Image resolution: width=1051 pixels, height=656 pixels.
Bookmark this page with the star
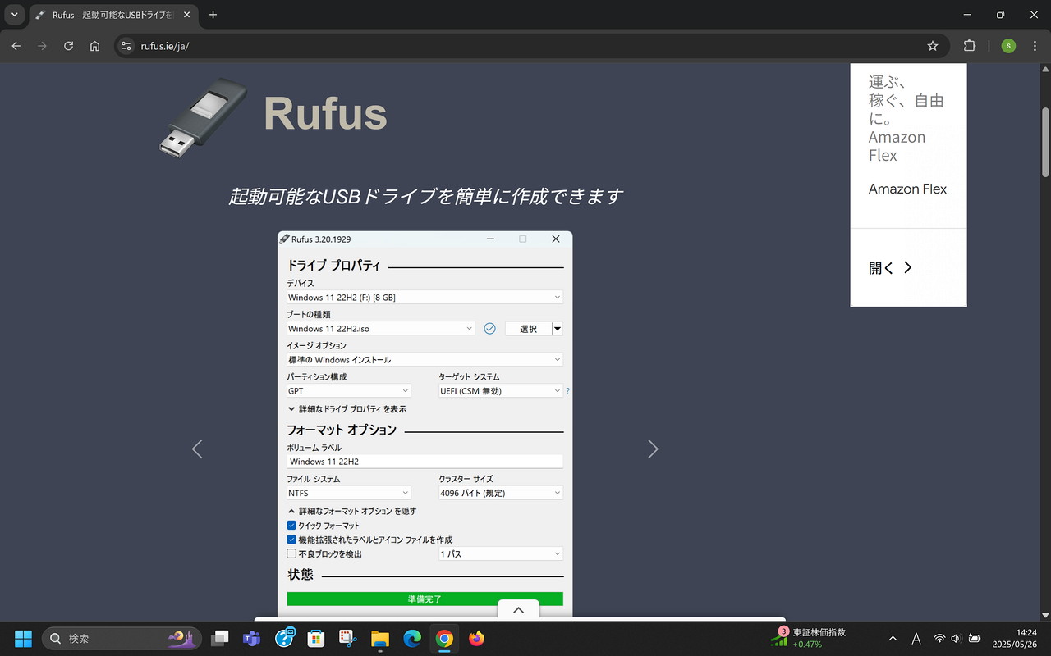pyautogui.click(x=933, y=46)
